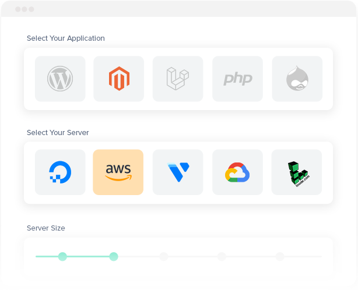The height and width of the screenshot is (290, 358).
Task: Choose the fifth server size stop
Action: (x=280, y=256)
